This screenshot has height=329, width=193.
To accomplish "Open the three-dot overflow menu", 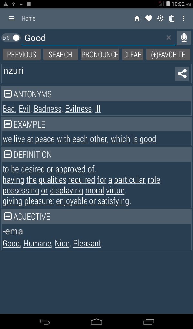I will point(183,19).
